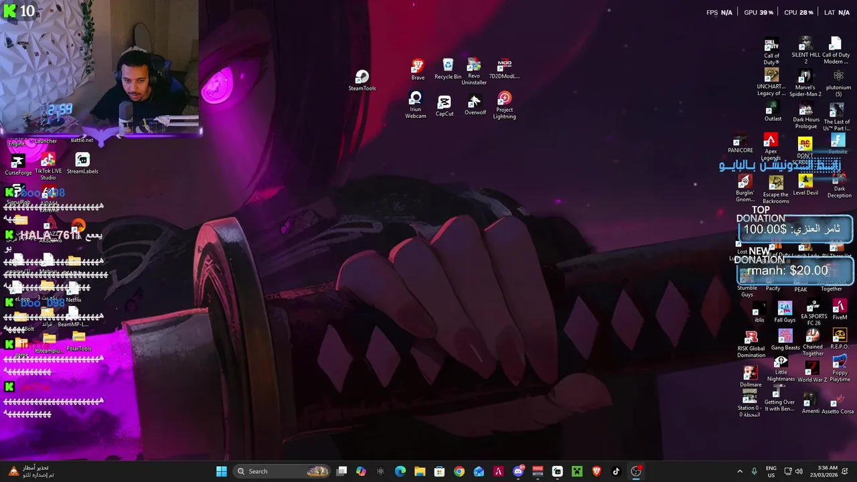This screenshot has height=482, width=857.
Task: Launch Getting Over It with Bennett shortcut
Action: [x=779, y=398]
